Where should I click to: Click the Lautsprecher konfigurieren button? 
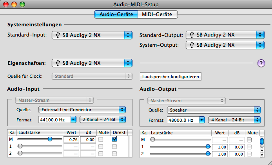pyautogui.click(x=170, y=77)
